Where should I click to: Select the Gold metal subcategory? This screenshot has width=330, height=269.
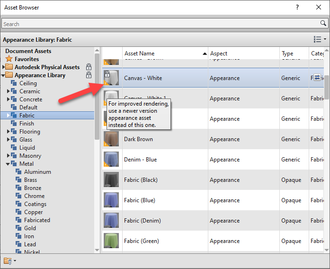[30, 228]
